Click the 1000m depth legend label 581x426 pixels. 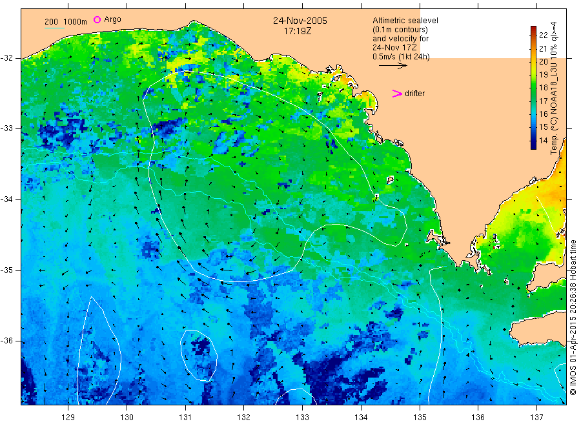click(76, 22)
